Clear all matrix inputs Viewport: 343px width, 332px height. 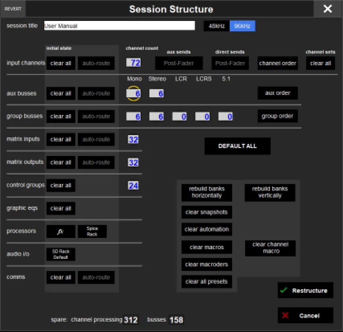(61, 139)
